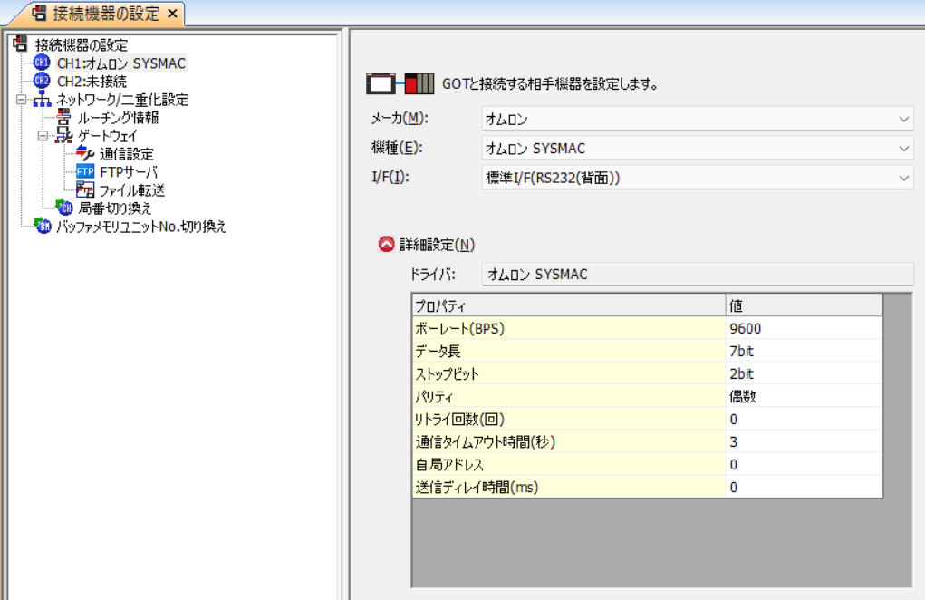Click the 通信タイムアウト時間 value cell
Image resolution: width=925 pixels, height=600 pixels.
(803, 441)
